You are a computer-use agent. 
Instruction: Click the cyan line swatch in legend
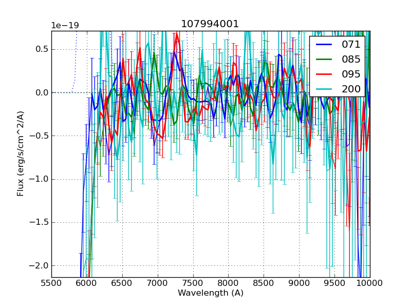coord(324,89)
